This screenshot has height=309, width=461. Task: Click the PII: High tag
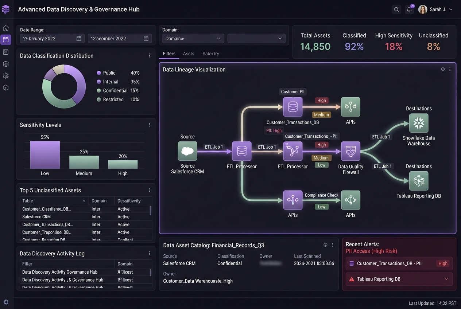click(x=274, y=130)
